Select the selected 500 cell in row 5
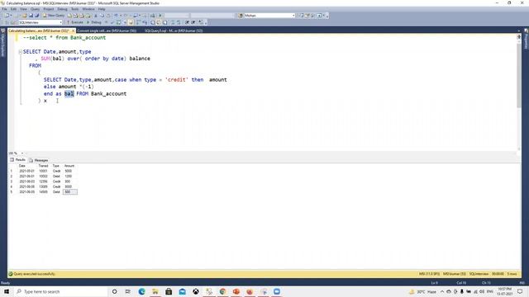The width and height of the screenshot is (529, 297). click(x=70, y=191)
